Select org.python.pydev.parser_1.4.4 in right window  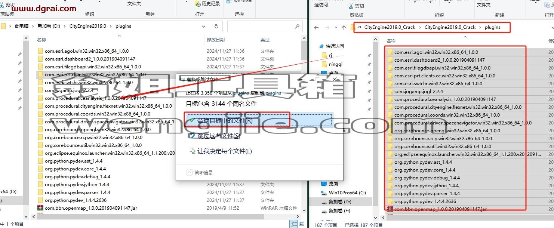point(427,193)
